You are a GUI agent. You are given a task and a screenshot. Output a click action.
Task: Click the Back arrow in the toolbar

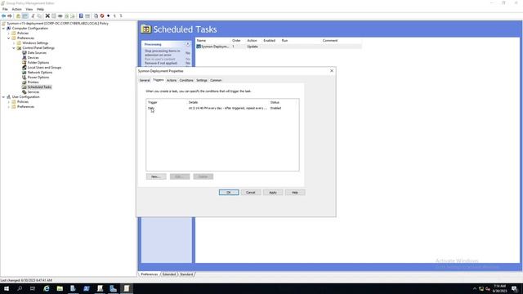pyautogui.click(x=3, y=16)
